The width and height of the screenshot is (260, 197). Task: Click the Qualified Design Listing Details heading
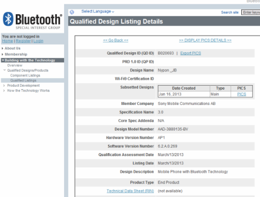(116, 22)
